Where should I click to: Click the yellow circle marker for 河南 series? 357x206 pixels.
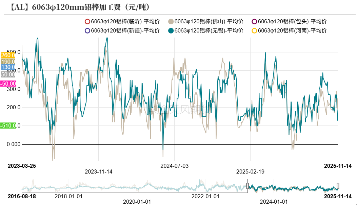(x=254, y=31)
